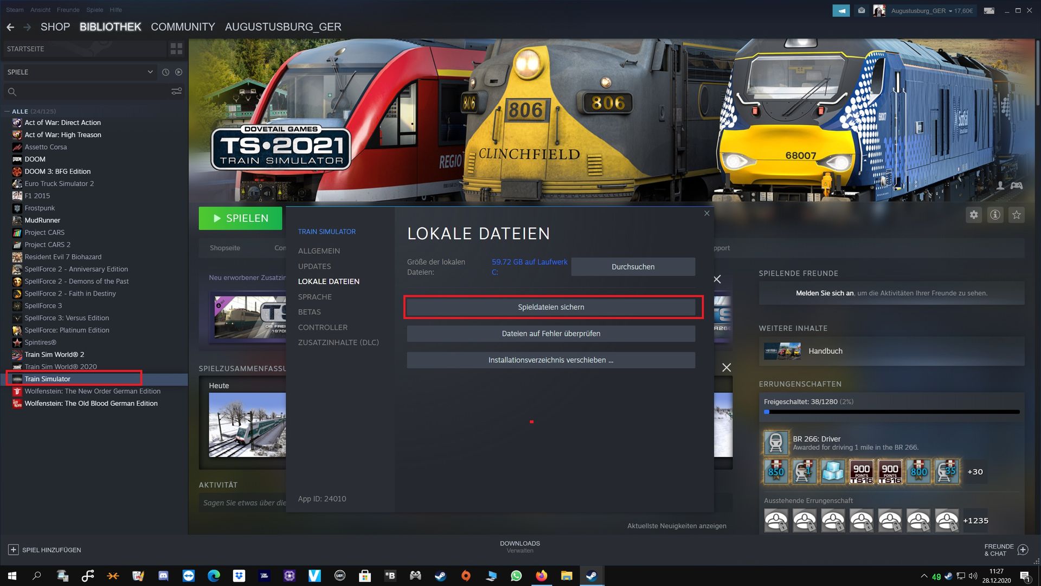Click the game info icon

(x=995, y=215)
